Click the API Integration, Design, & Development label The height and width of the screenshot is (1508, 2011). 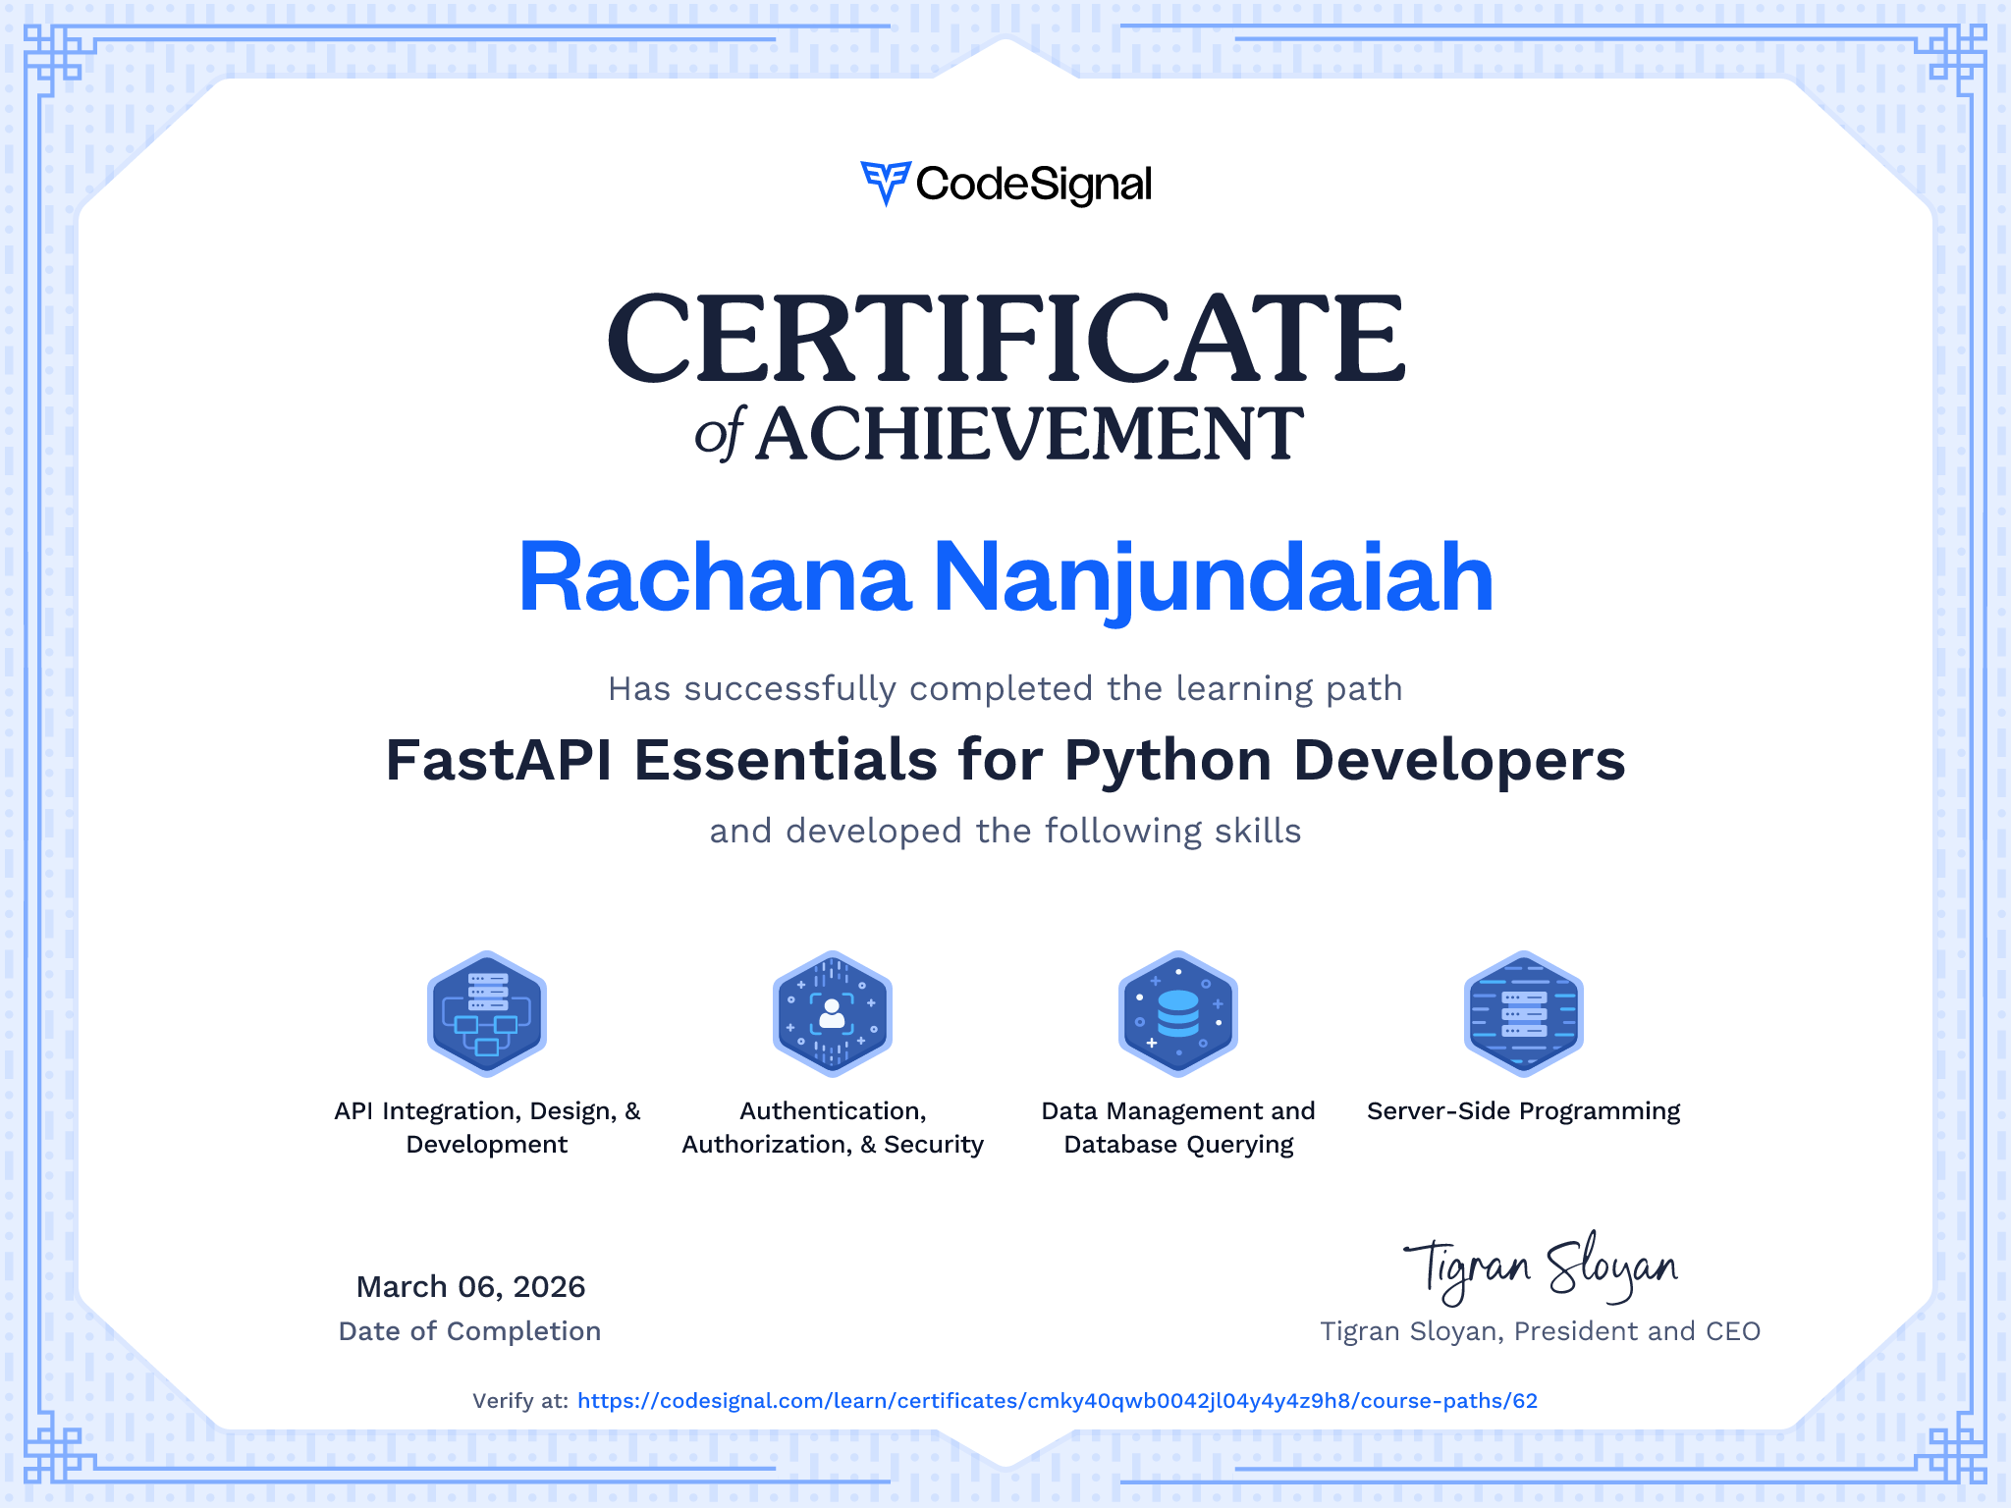tap(487, 1127)
